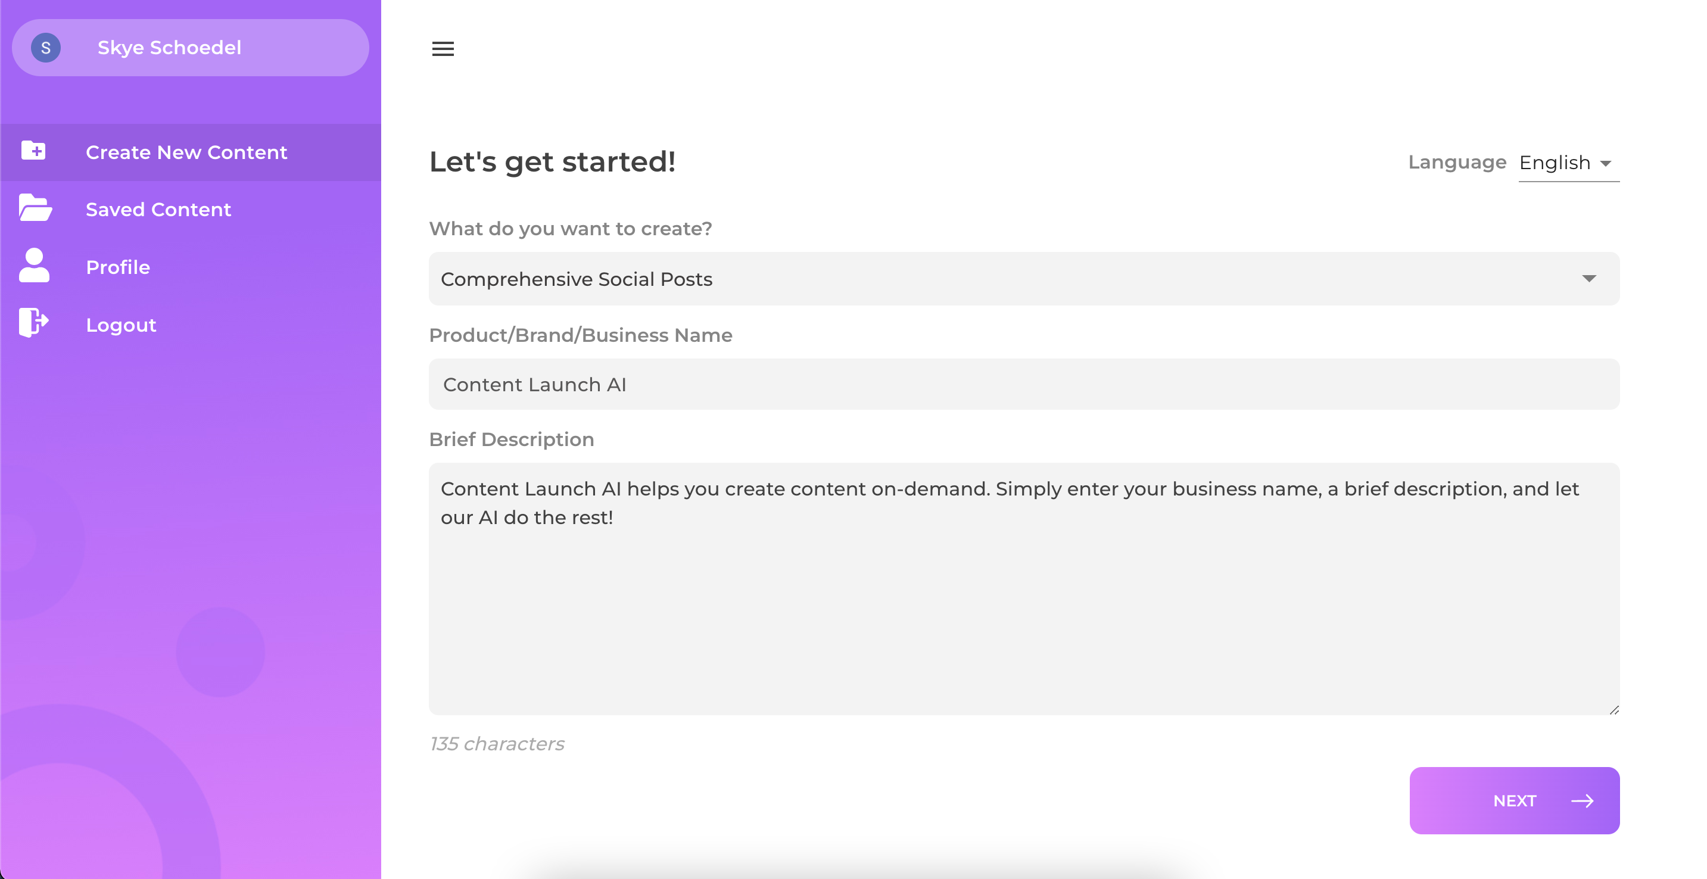1707x879 pixels.
Task: Select Logout in the sidebar
Action: click(x=120, y=325)
